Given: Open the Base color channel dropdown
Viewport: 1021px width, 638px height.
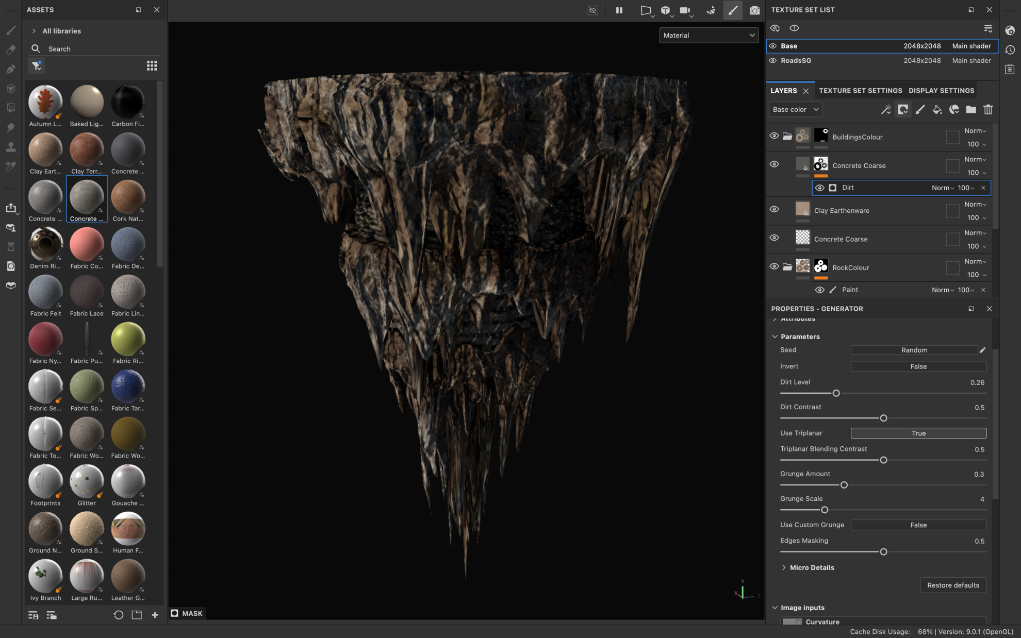Looking at the screenshot, I should click(x=795, y=109).
